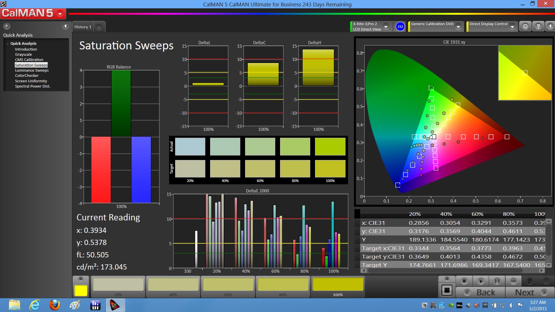This screenshot has width=555, height=312.
Task: Open the red speaker audio tray icon
Action: 476,305
